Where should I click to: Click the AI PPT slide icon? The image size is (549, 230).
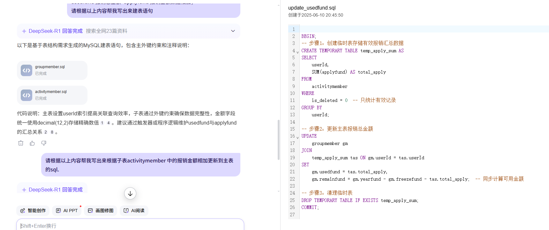(58, 211)
